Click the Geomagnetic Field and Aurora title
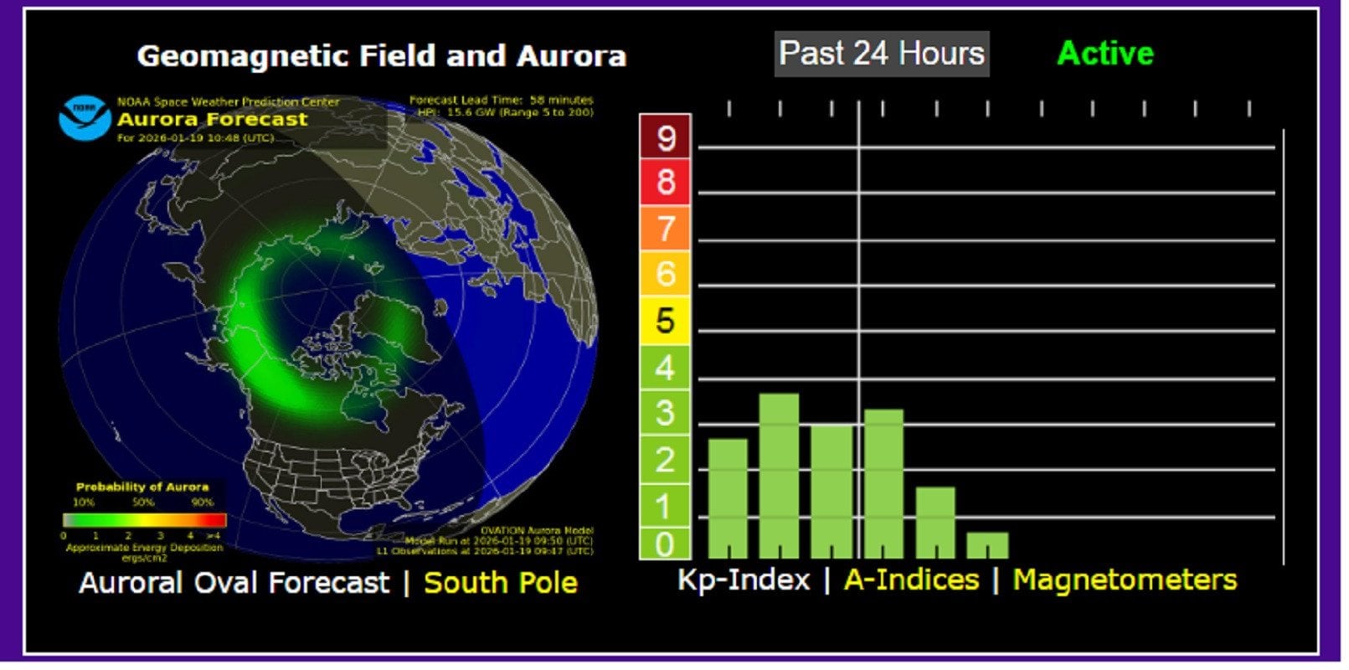The width and height of the screenshot is (1349, 670). click(381, 56)
